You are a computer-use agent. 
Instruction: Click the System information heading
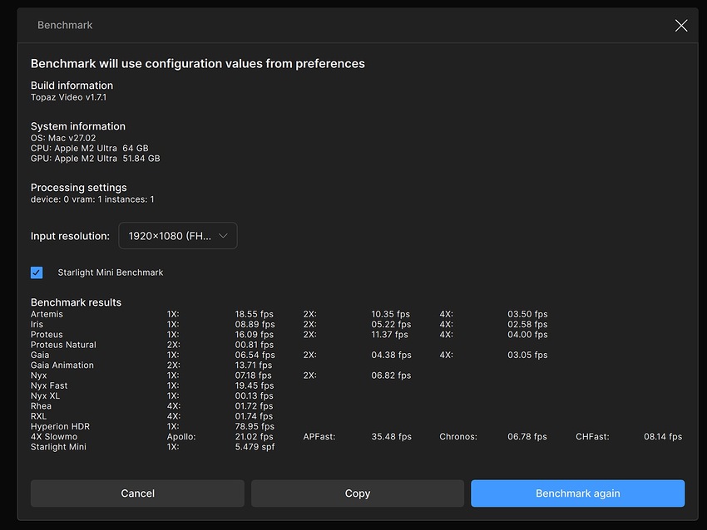click(x=78, y=126)
